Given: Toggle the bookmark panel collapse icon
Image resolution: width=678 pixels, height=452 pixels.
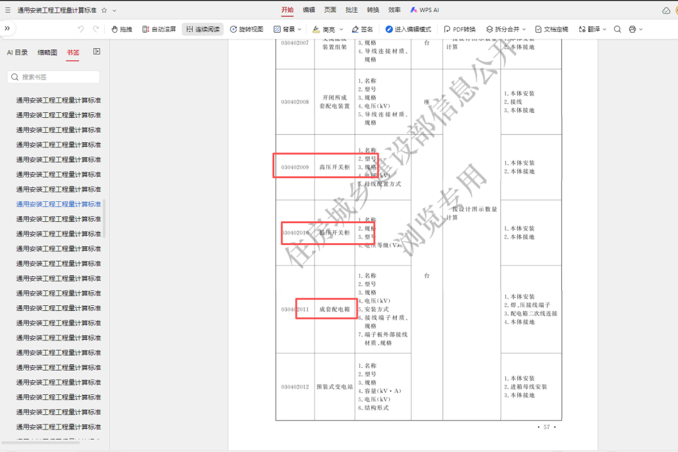Looking at the screenshot, I should [97, 52].
